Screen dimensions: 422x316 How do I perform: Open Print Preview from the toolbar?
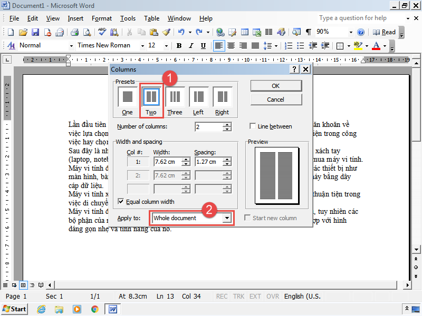pyautogui.click(x=87, y=32)
